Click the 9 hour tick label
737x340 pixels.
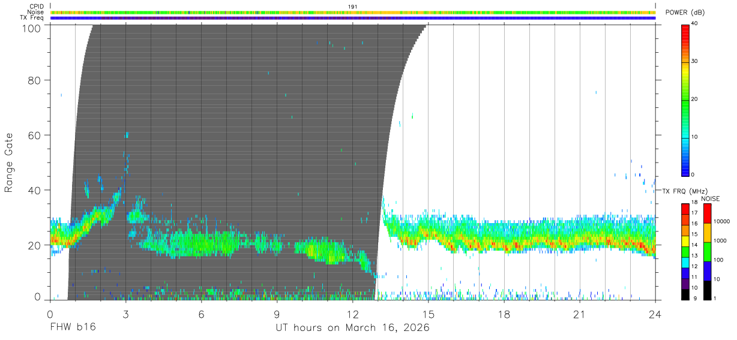coord(277,314)
